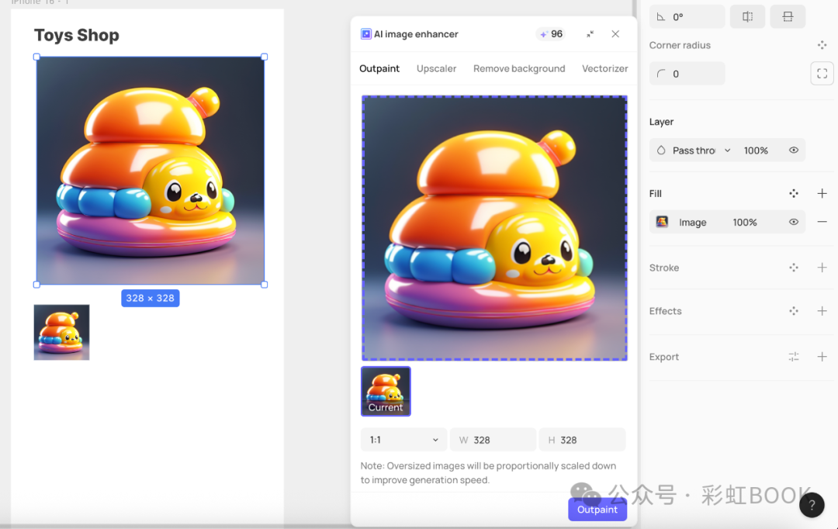Screen dimensions: 838x529
Task: Add a new Fill with plus icon
Action: 822,193
